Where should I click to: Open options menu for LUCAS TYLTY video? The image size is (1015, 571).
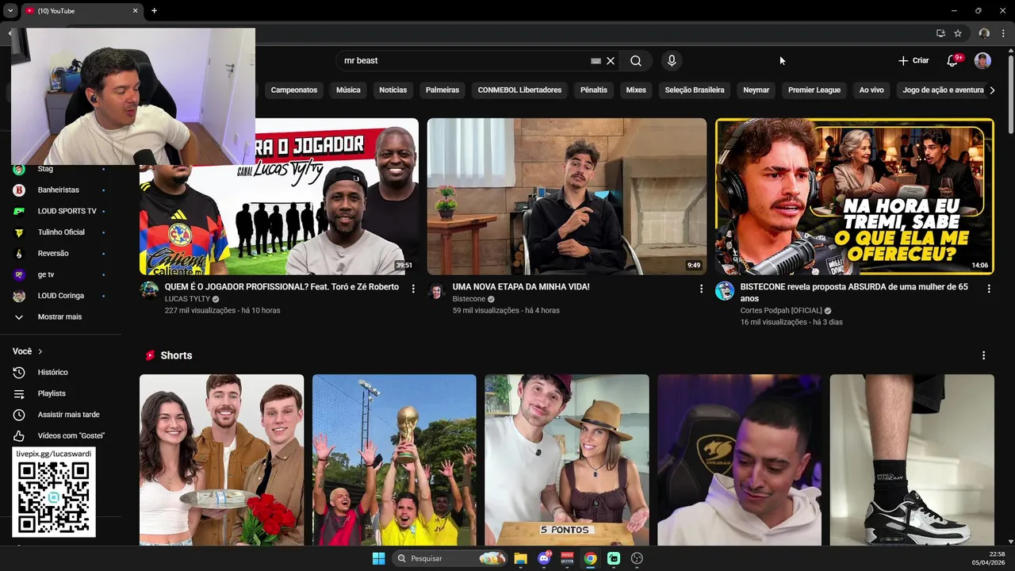click(x=413, y=289)
